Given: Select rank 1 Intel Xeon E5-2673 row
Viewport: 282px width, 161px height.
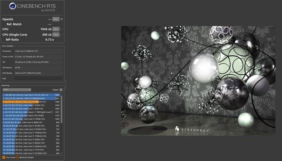Looking at the screenshot, I should pyautogui.click(x=31, y=95).
